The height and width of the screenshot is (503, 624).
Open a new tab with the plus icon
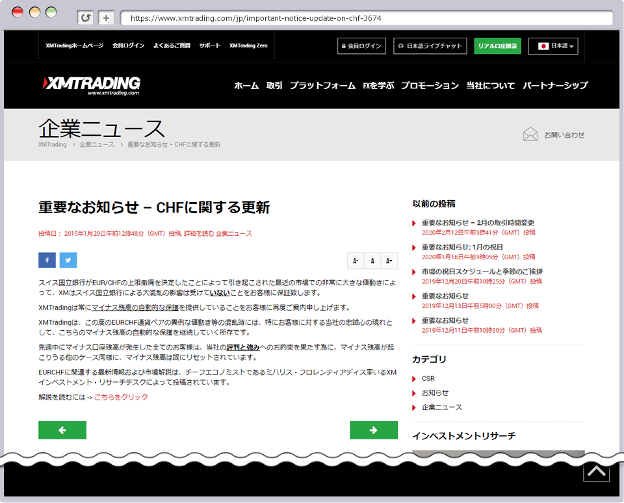point(106,18)
